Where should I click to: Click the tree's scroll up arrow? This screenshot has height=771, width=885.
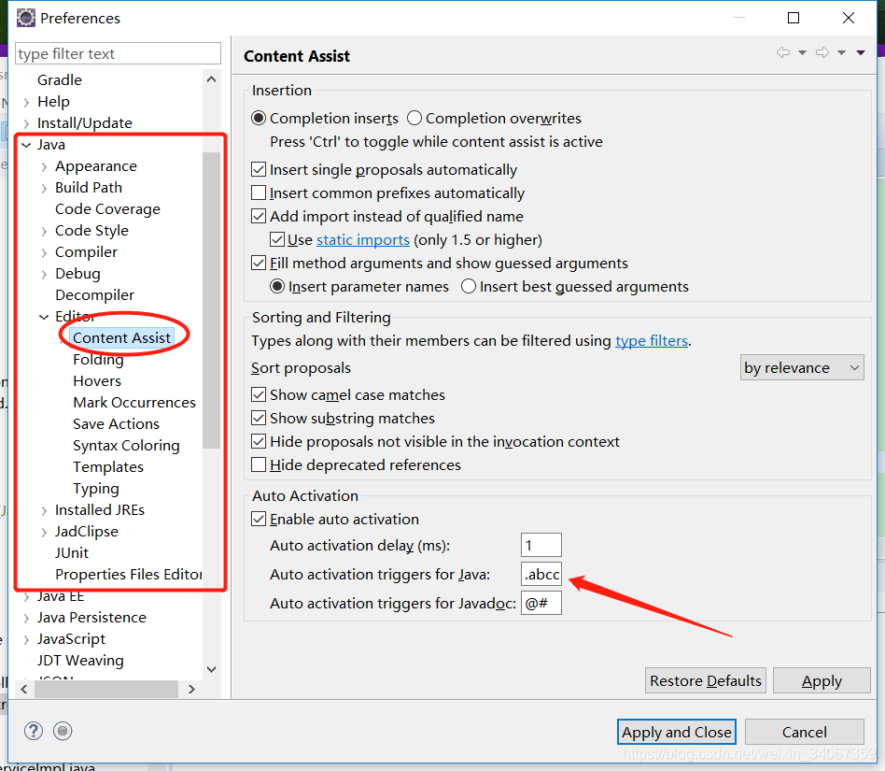click(x=212, y=79)
